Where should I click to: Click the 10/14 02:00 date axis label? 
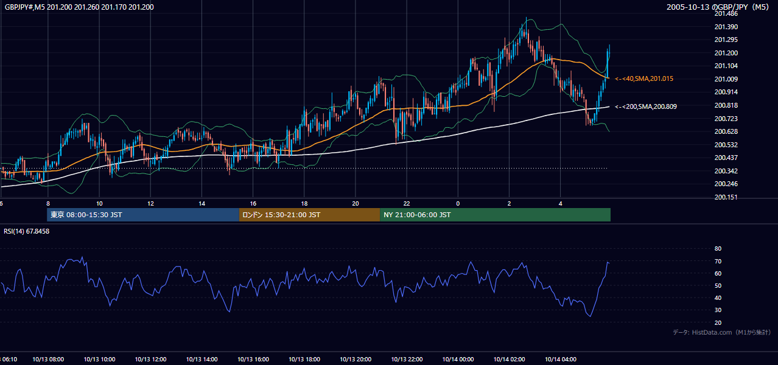click(509, 359)
